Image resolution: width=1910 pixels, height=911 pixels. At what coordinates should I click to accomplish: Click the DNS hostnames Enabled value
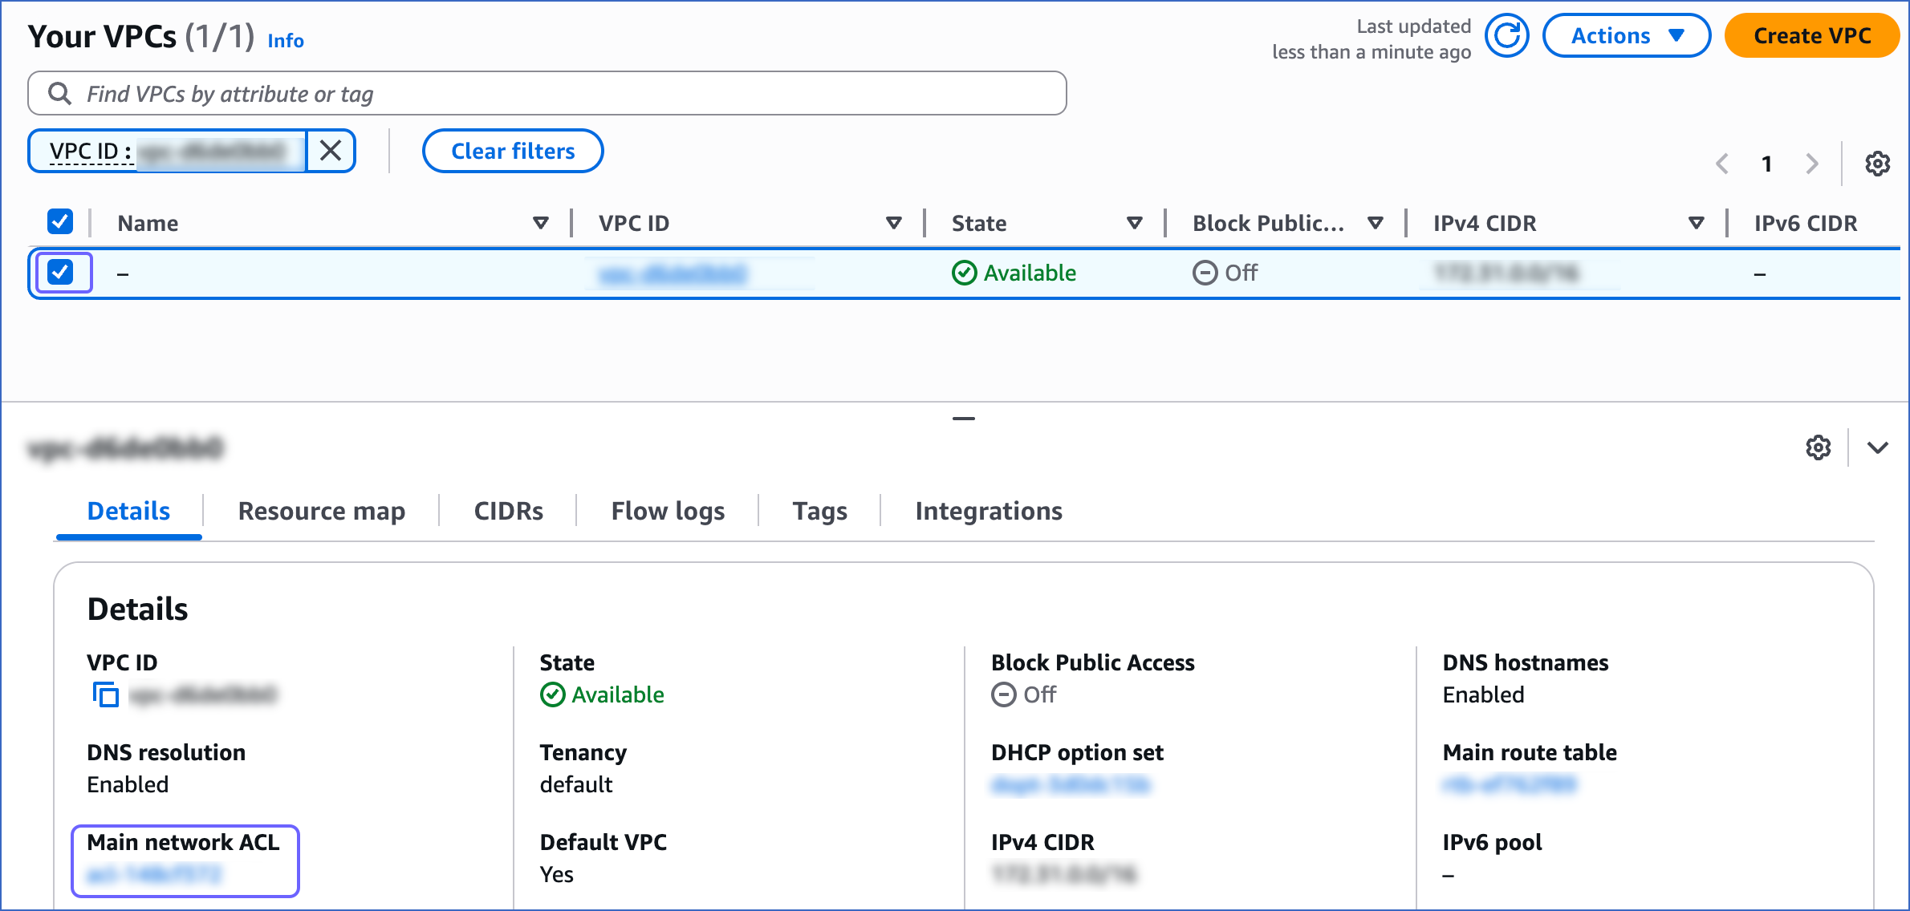coord(1483,694)
